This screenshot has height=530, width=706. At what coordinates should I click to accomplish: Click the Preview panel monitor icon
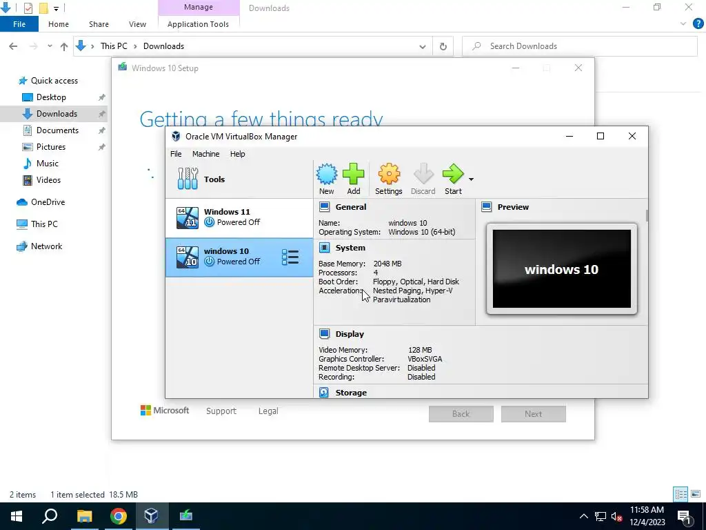(486, 207)
